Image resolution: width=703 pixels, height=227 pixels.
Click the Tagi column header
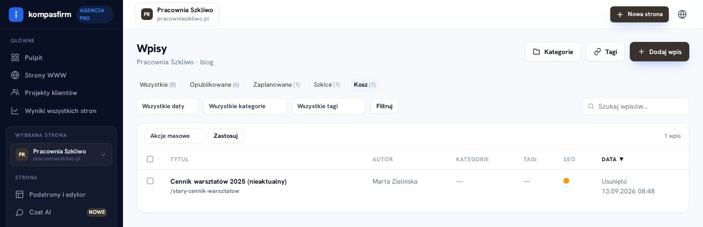click(x=530, y=159)
